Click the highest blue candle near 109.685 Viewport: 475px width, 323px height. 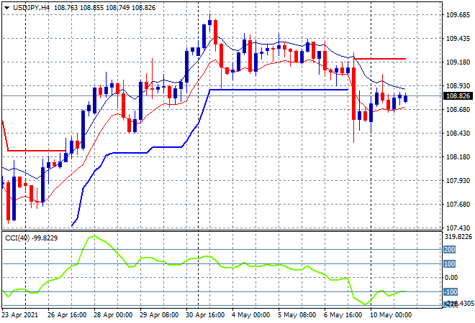pyautogui.click(x=209, y=22)
